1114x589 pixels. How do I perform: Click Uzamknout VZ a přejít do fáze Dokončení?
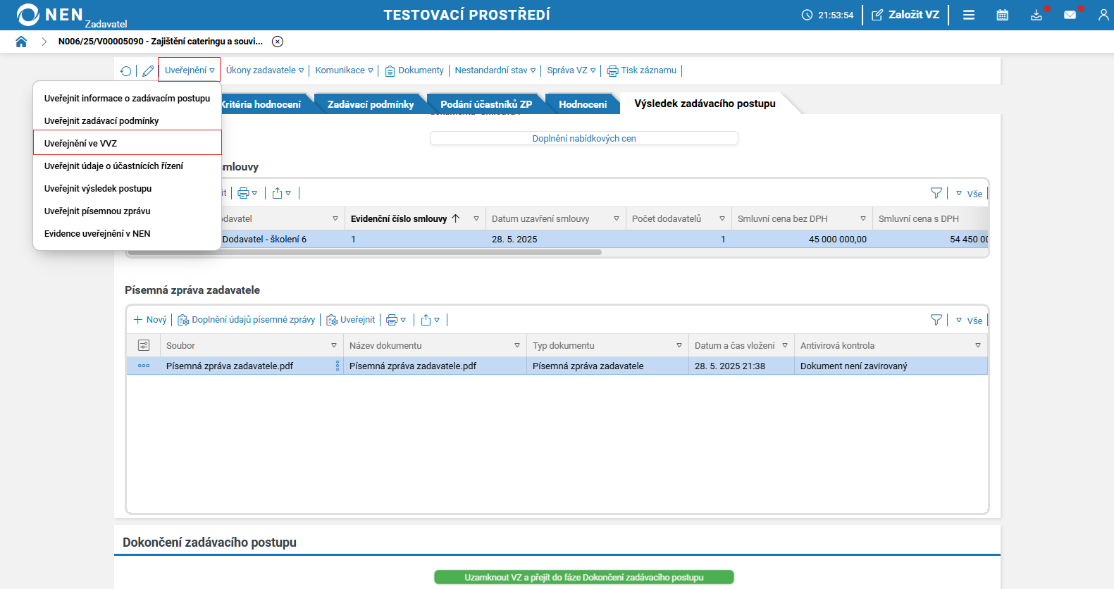pyautogui.click(x=584, y=577)
